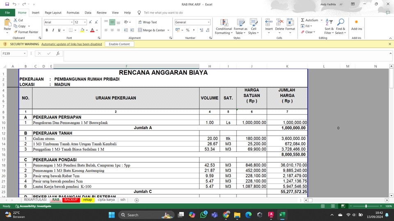Open the General number format dropdown
Image resolution: width=394 pixels, height=221 pixels.
tap(208, 22)
